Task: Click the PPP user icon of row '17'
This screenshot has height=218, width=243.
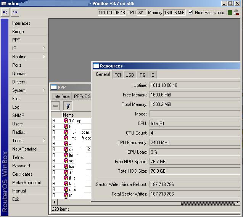Action: tap(66, 120)
